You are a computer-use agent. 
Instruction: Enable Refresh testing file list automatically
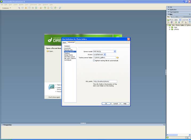[94, 60]
